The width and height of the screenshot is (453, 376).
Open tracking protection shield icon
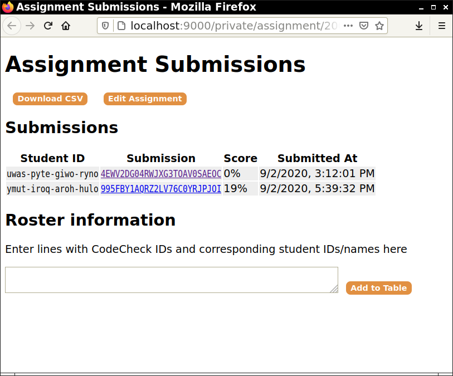tap(106, 26)
